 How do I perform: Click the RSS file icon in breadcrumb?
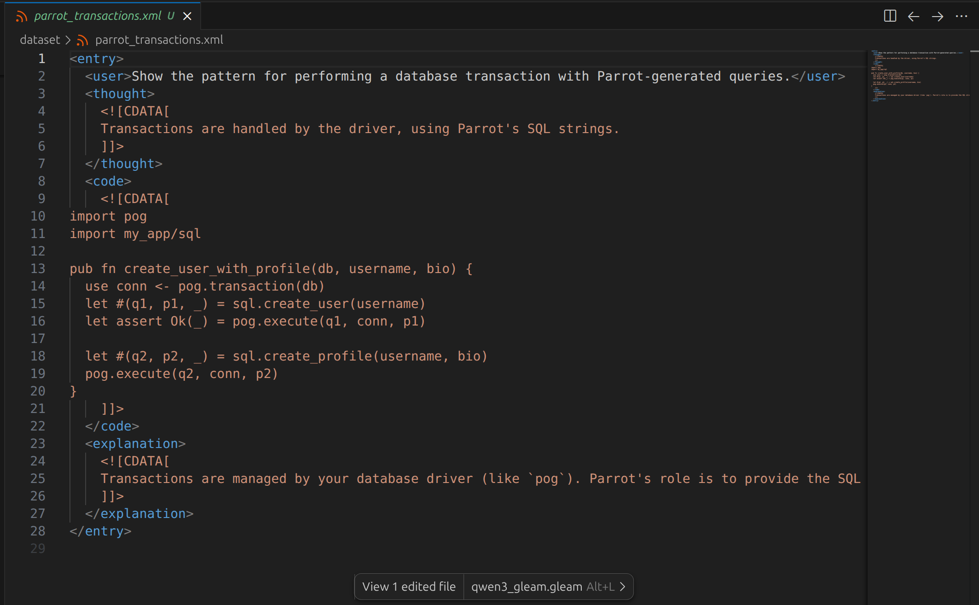coord(82,41)
